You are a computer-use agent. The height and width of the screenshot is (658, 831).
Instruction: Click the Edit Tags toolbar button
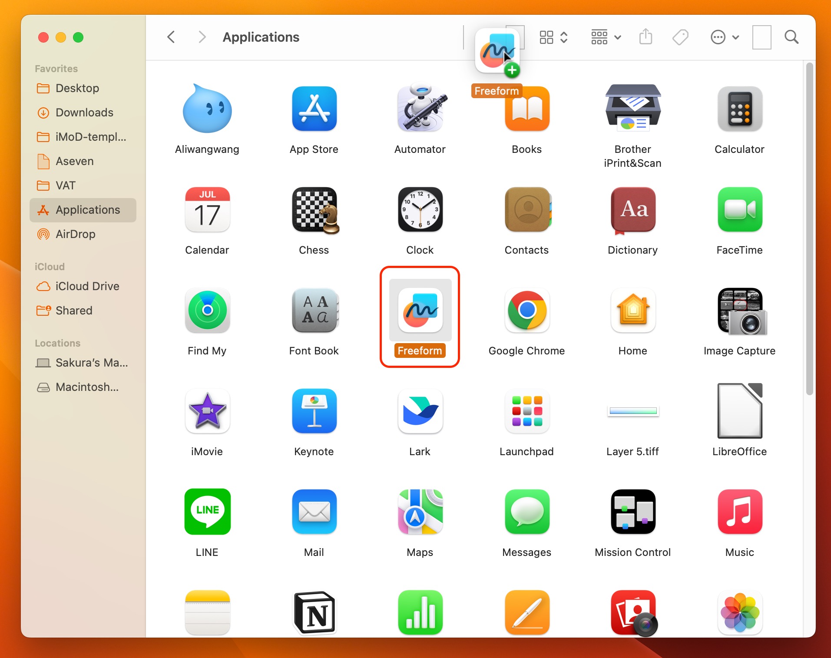tap(680, 37)
